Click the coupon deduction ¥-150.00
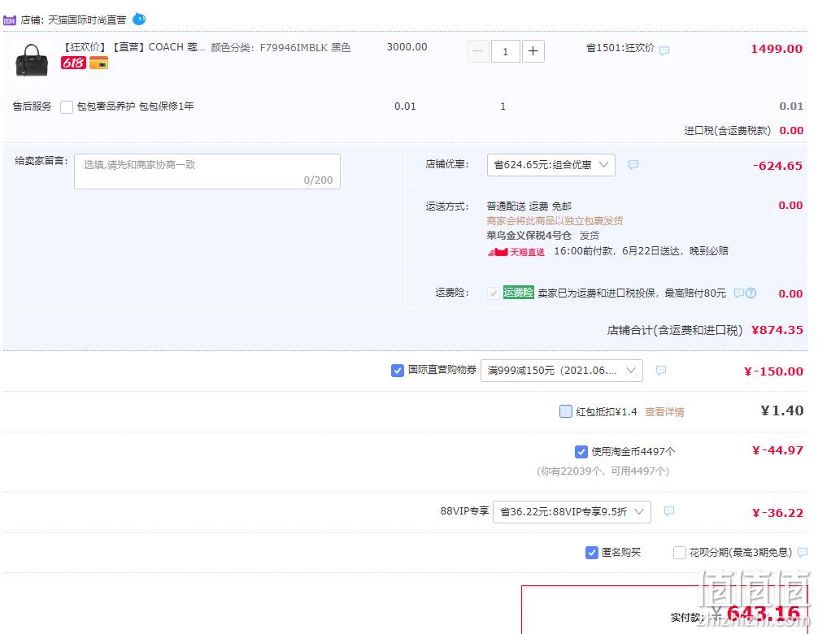Screen dimensions: 818x634 pyautogui.click(x=773, y=371)
